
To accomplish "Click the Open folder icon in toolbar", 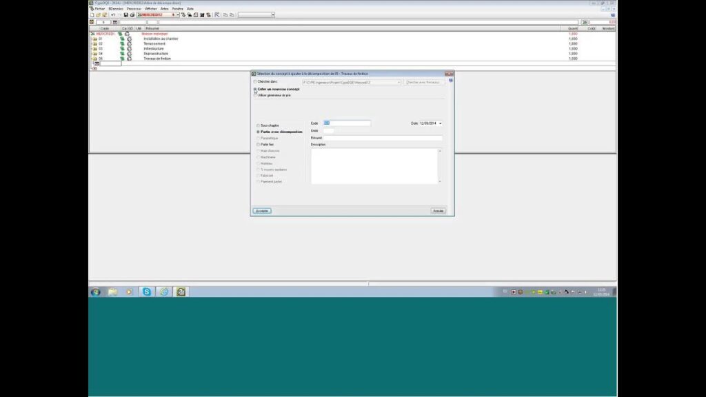I will [x=97, y=14].
